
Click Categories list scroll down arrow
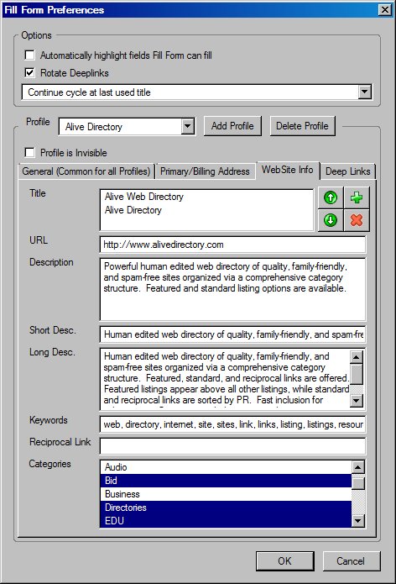coord(357,521)
